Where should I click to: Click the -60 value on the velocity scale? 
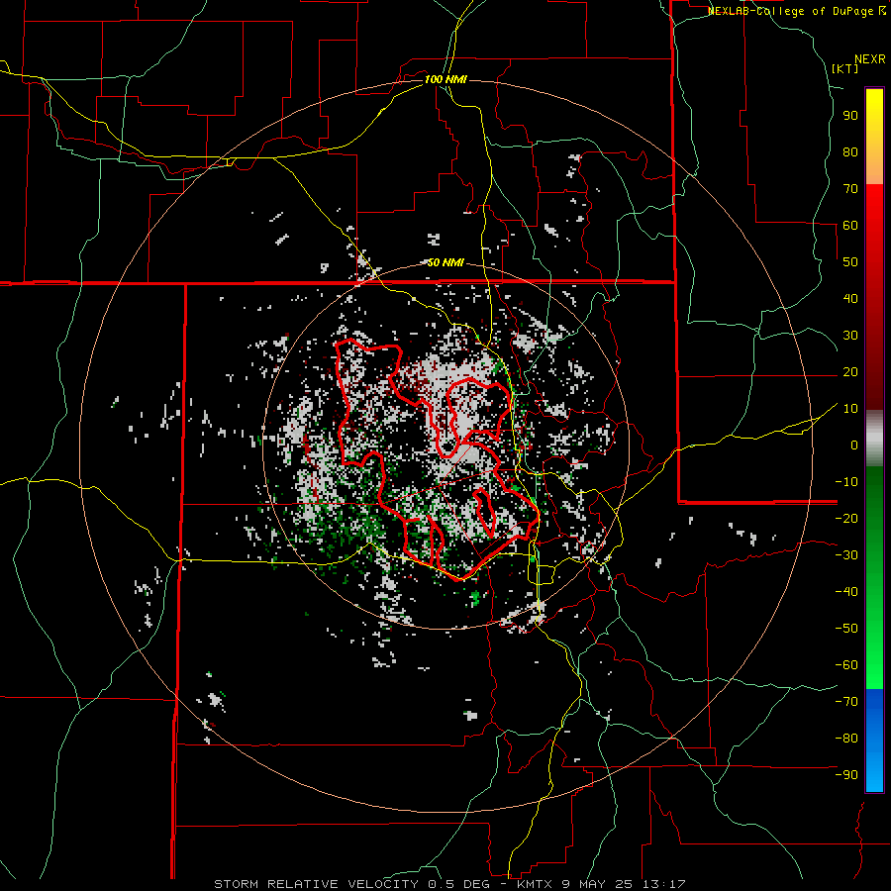click(x=846, y=665)
